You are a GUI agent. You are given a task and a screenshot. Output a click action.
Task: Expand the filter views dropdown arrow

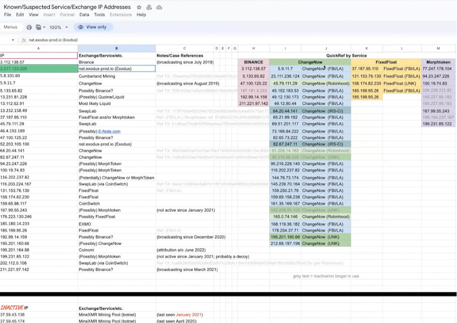coord(44,27)
